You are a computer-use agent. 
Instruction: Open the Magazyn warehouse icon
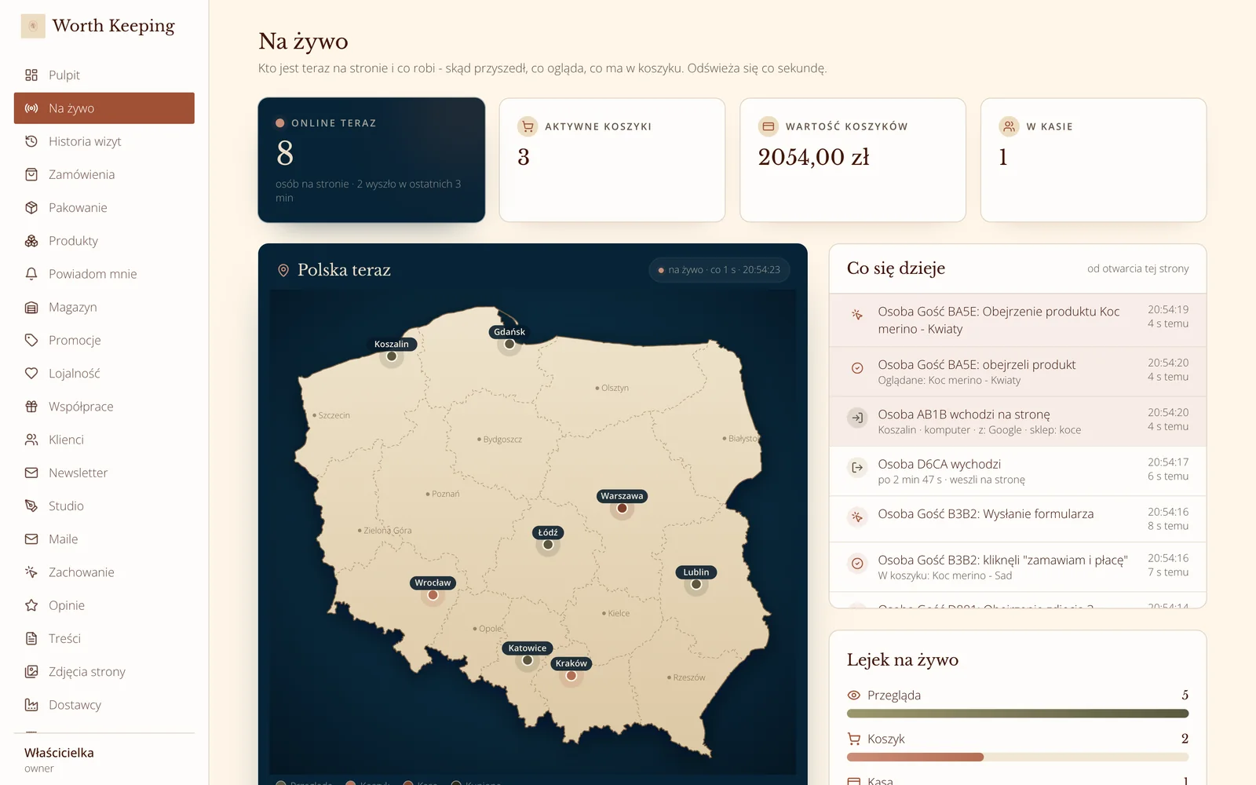tap(31, 307)
